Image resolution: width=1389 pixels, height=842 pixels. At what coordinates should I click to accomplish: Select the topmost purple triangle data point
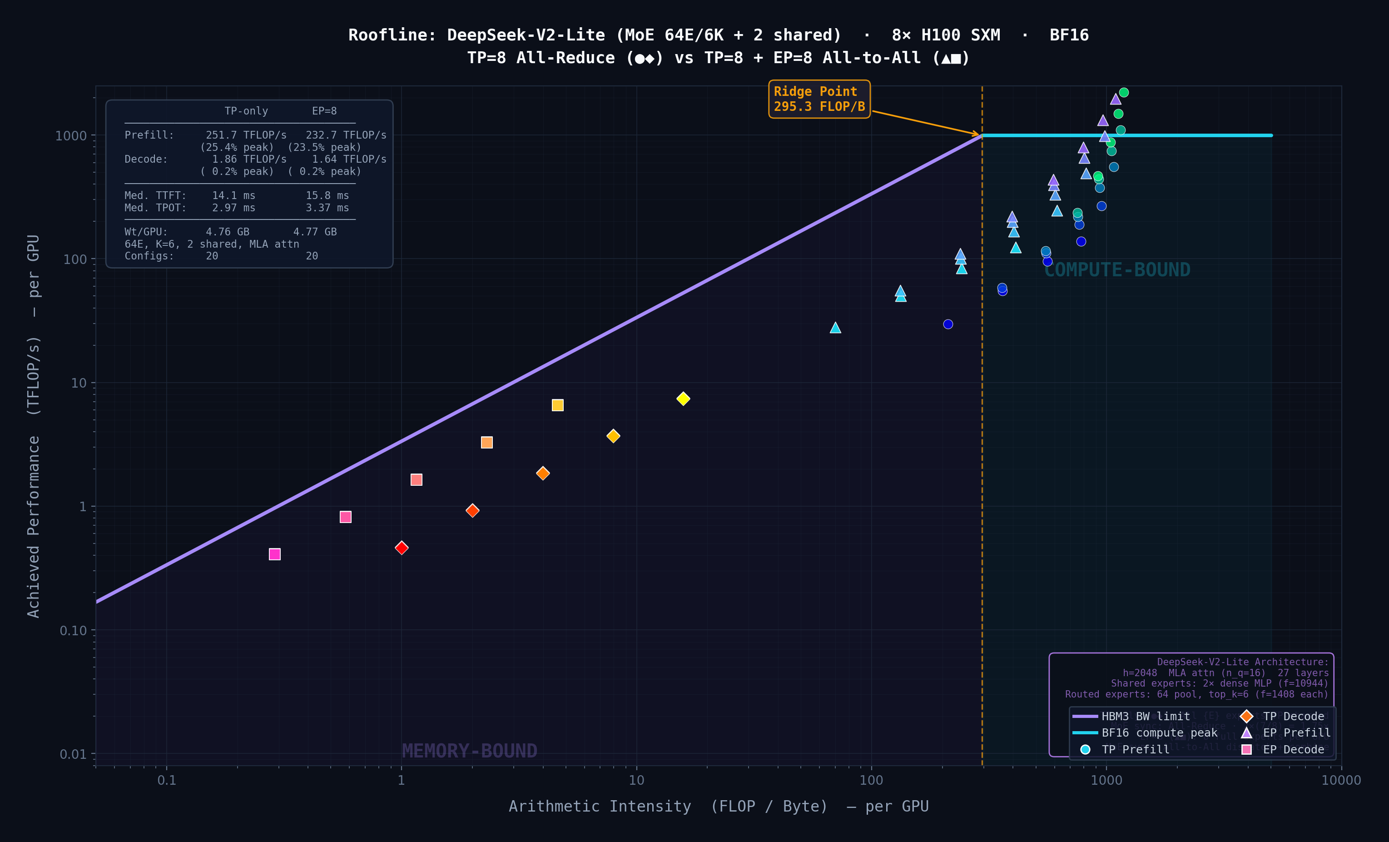[1116, 99]
